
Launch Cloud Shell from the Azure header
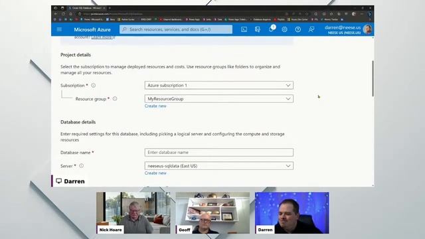click(244, 29)
